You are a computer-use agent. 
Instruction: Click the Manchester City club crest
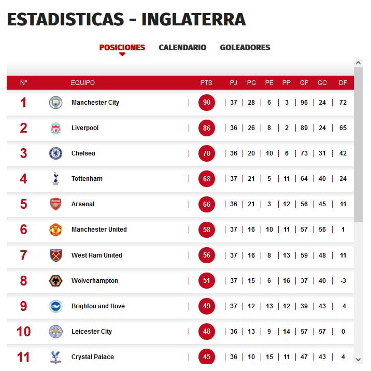[x=55, y=103]
